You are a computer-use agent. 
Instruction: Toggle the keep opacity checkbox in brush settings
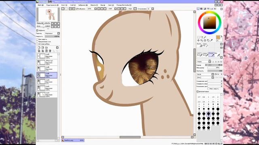point(208,89)
